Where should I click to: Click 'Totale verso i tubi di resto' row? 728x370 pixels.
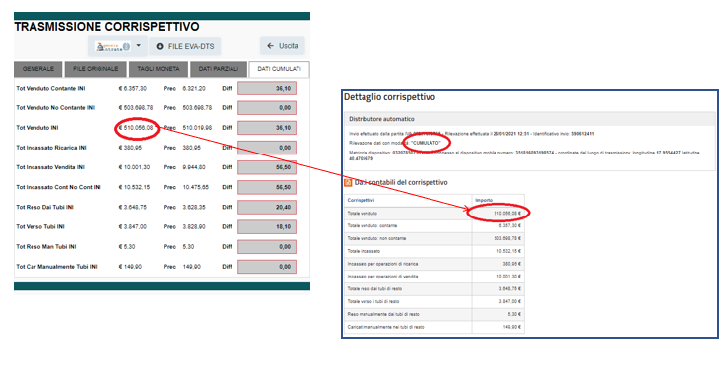point(434,301)
